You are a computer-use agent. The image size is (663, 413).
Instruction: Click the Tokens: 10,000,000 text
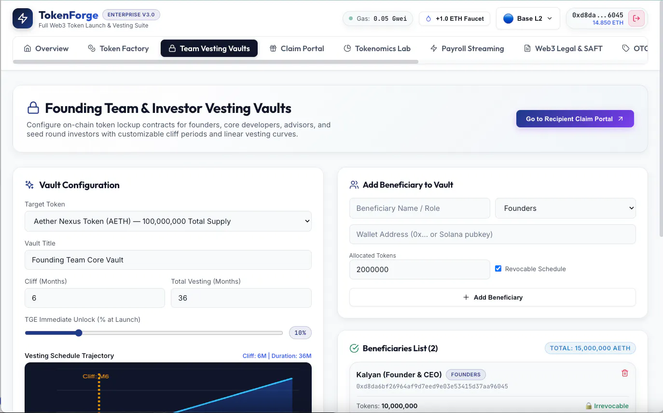click(387, 406)
